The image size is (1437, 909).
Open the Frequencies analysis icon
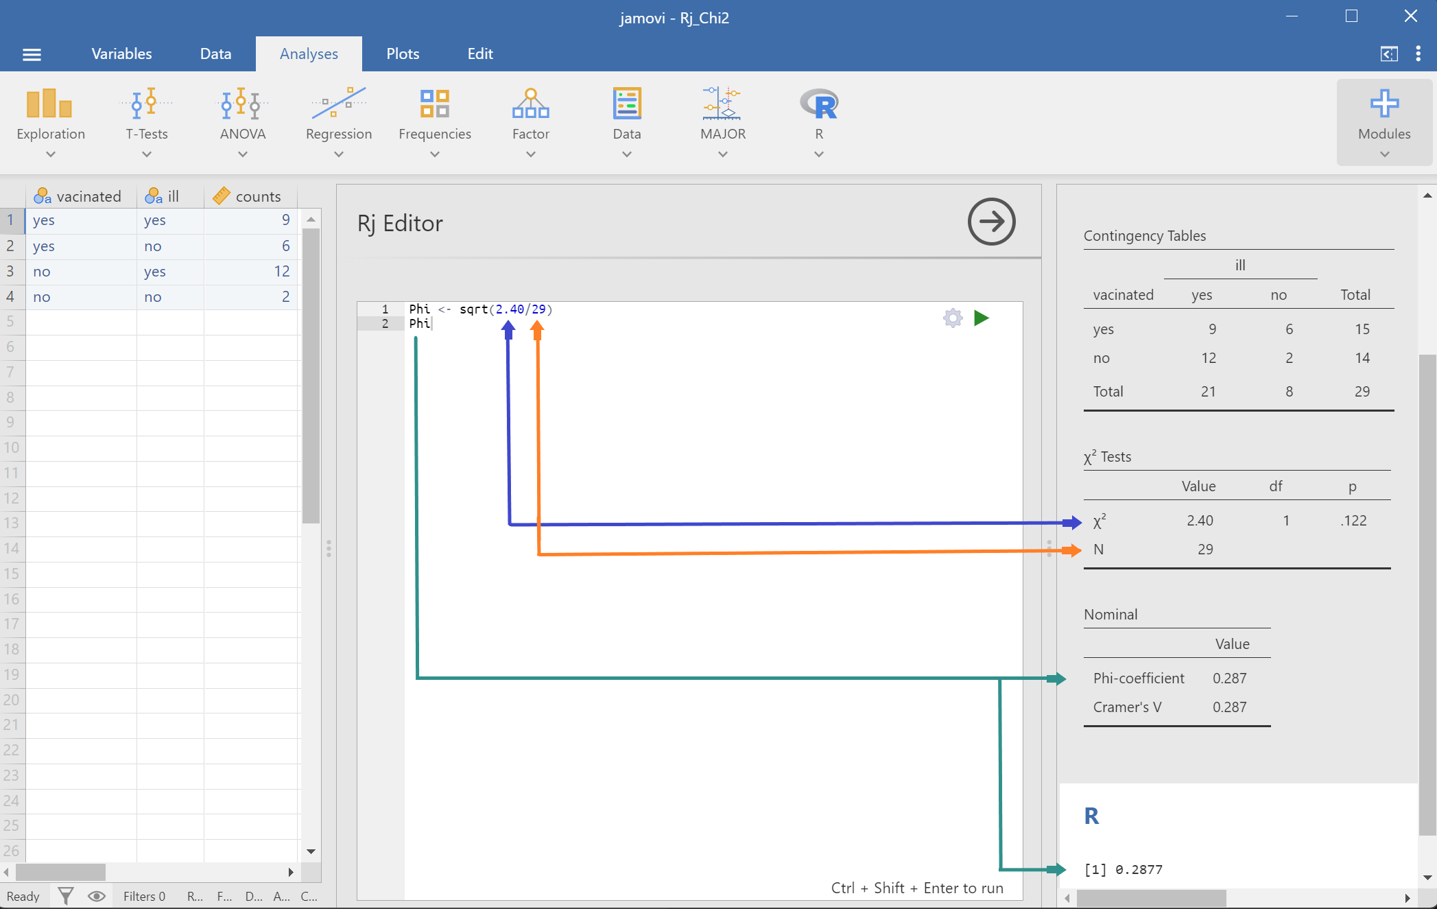pyautogui.click(x=434, y=104)
